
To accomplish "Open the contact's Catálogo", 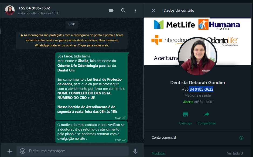I will [185, 118].
